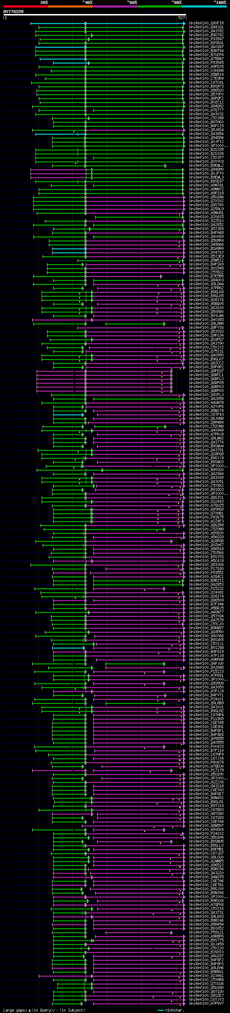The width and height of the screenshot is (230, 1013).
Task: Click the UniRef100_Q9LDN9 label
Action: [206, 324]
